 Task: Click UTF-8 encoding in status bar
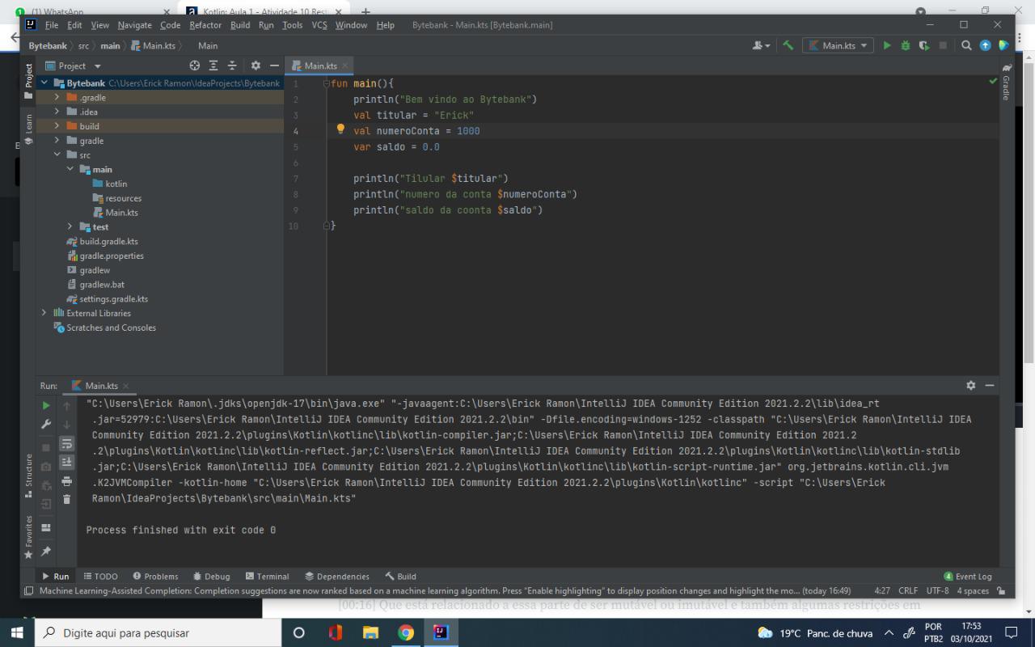(x=937, y=590)
